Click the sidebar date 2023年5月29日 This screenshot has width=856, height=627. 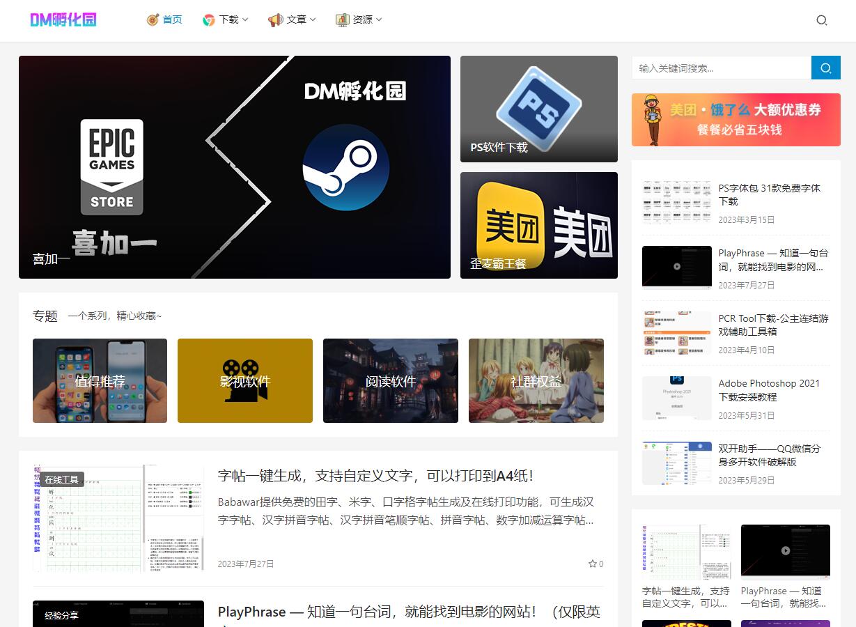747,480
